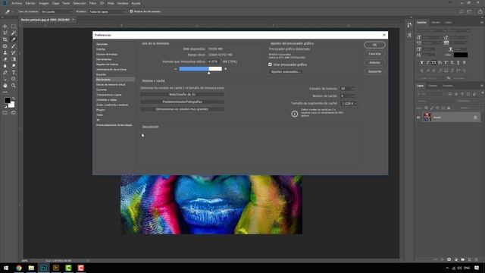Switch to the Párrafo tab

[x=436, y=23]
